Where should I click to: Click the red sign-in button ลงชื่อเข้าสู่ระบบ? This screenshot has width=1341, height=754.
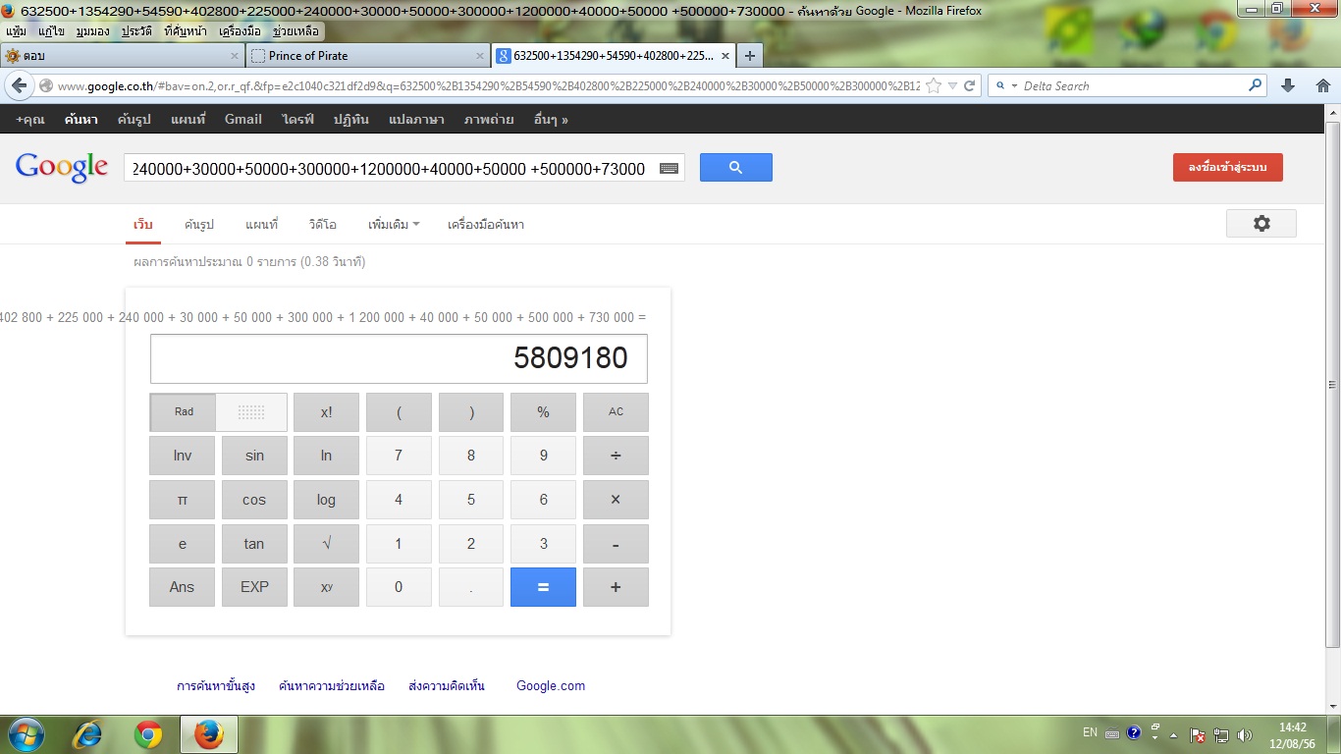1228,167
